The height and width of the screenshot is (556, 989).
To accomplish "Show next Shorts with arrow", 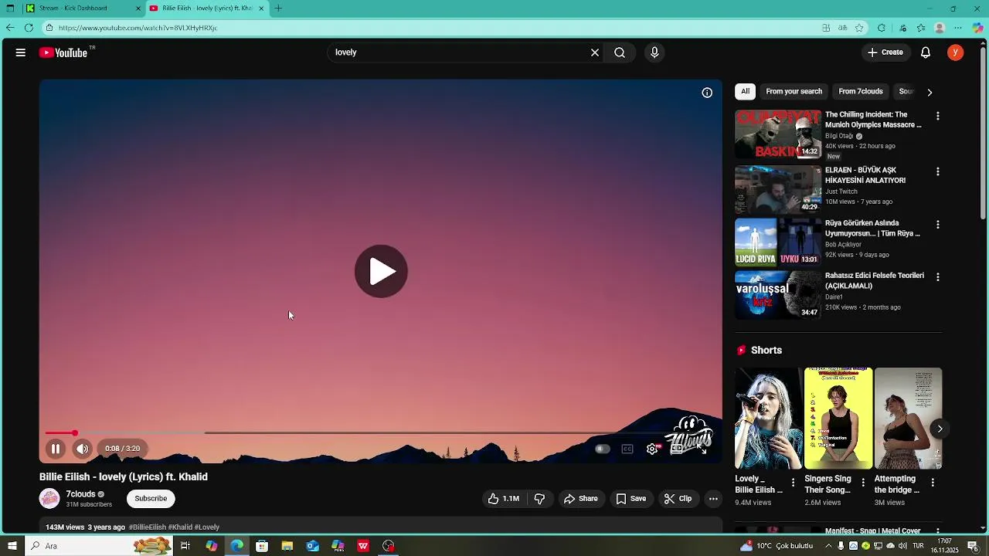I will (940, 429).
